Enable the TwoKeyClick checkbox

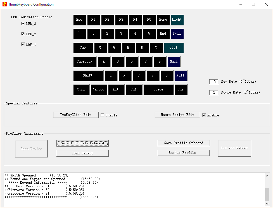(102, 115)
